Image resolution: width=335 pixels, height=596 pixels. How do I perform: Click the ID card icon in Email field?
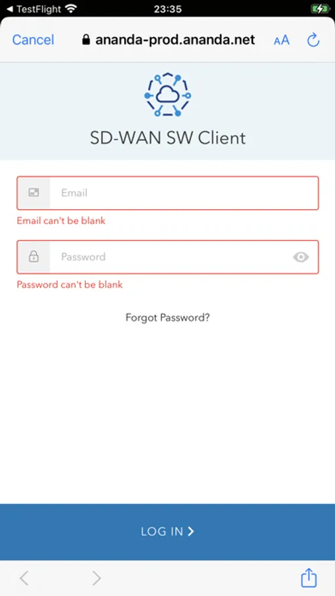tap(34, 193)
